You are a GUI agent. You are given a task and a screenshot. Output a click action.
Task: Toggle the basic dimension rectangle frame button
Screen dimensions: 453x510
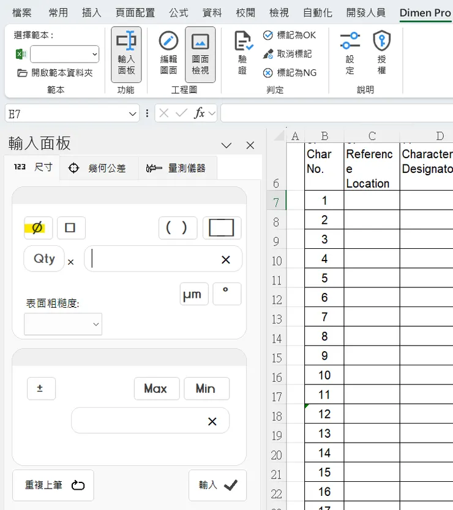click(222, 227)
